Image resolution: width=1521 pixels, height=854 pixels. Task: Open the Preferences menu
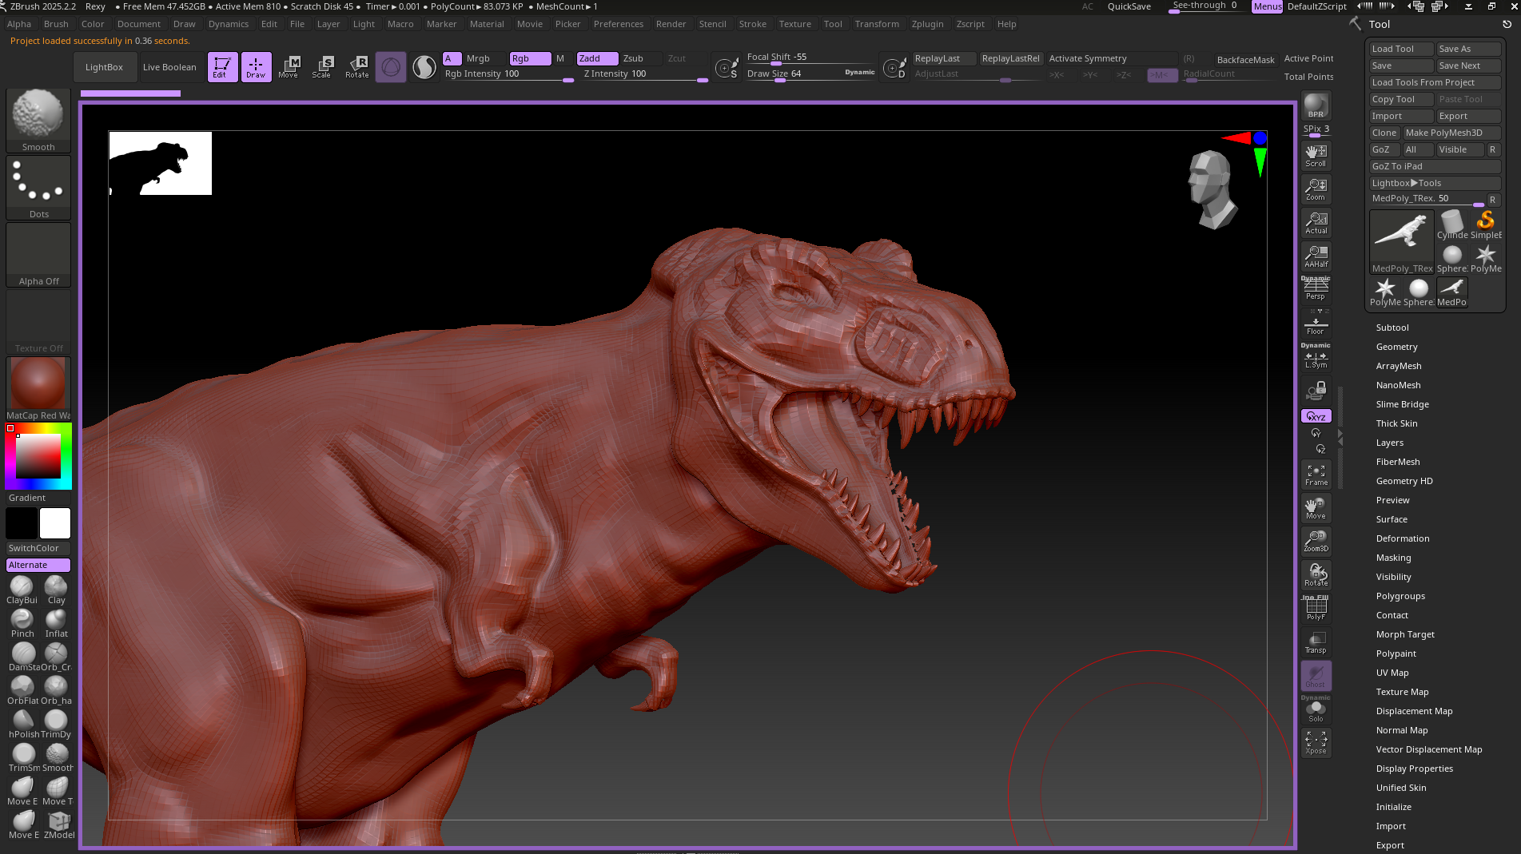point(618,24)
